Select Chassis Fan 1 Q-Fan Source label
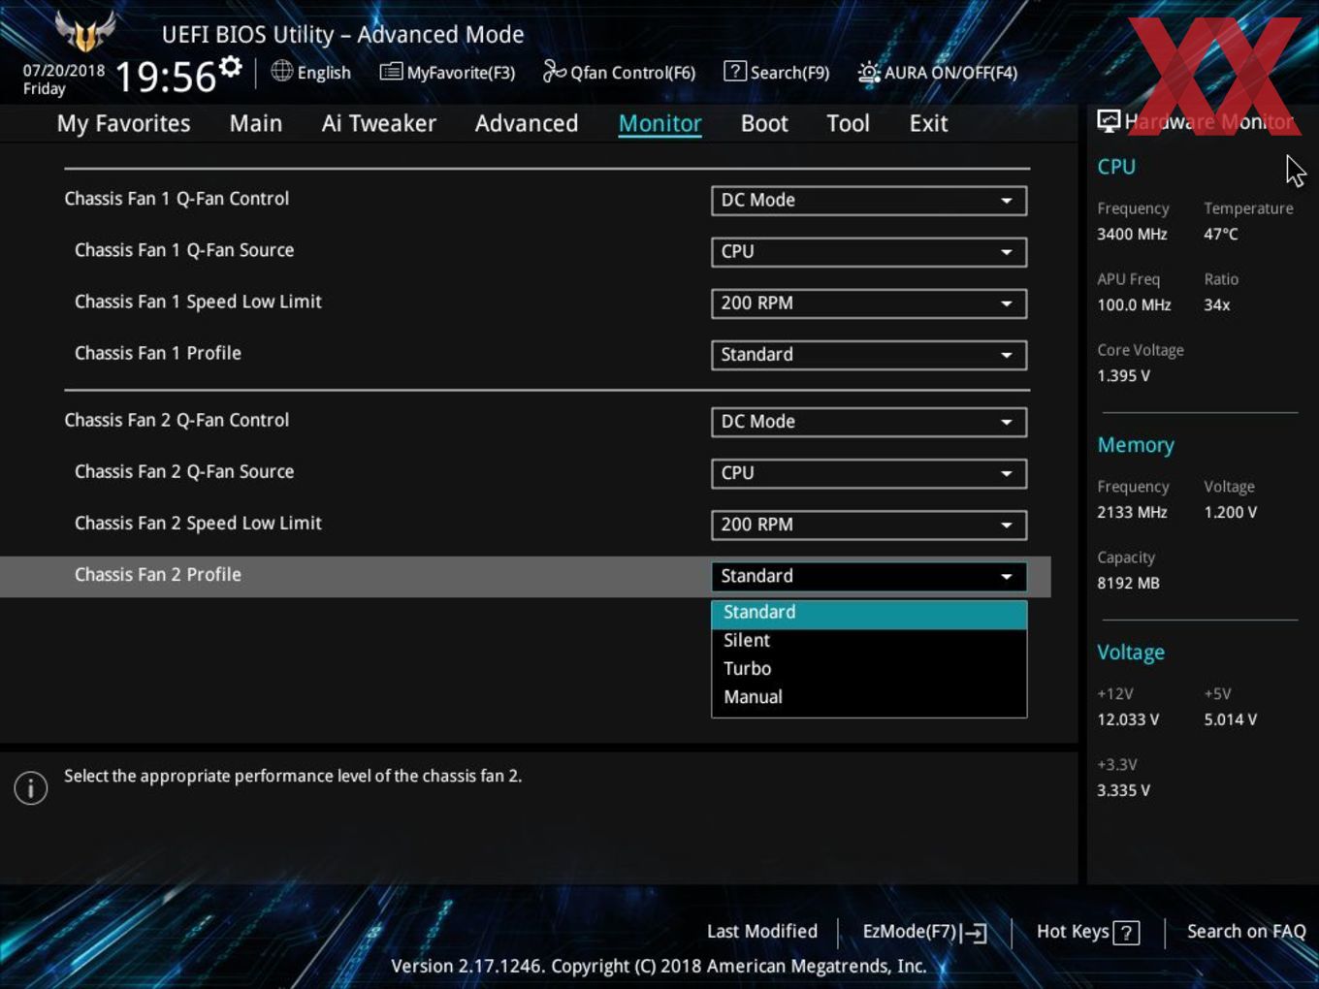This screenshot has width=1319, height=989. [x=184, y=250]
